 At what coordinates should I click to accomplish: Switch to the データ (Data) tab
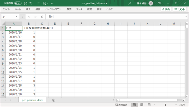[79, 9]
